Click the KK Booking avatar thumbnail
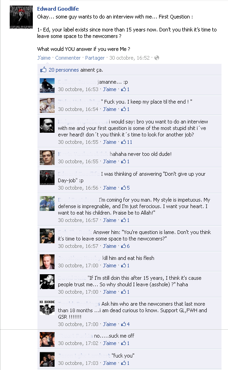 [47, 308]
